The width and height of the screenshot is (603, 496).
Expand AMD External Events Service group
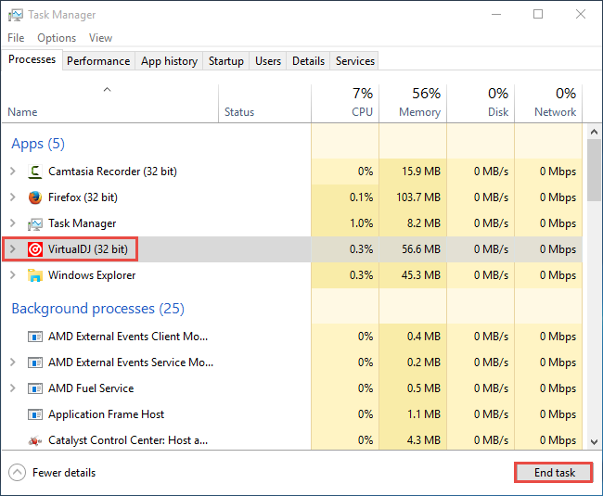13,362
